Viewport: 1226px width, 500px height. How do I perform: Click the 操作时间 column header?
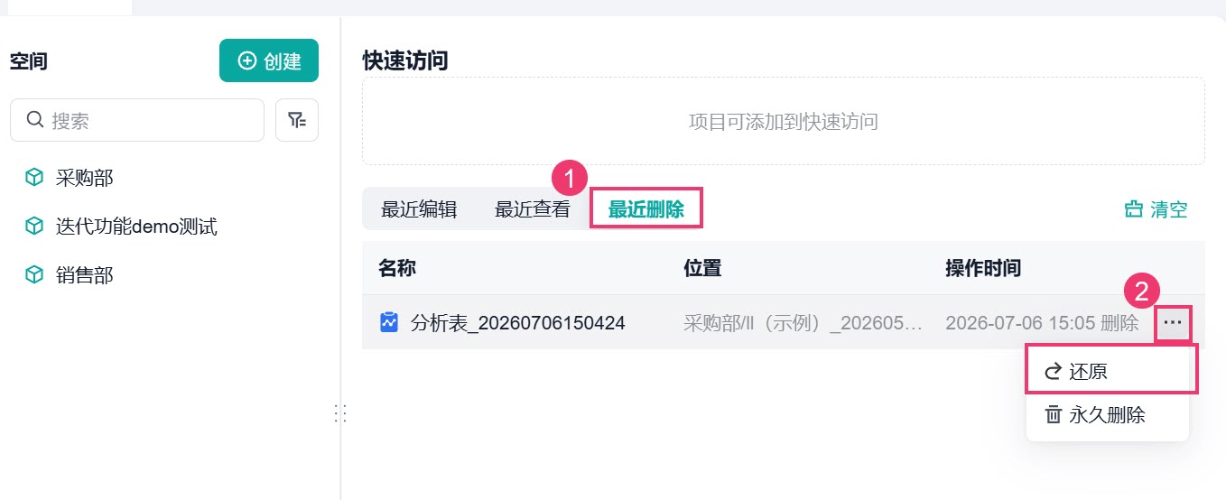[983, 268]
